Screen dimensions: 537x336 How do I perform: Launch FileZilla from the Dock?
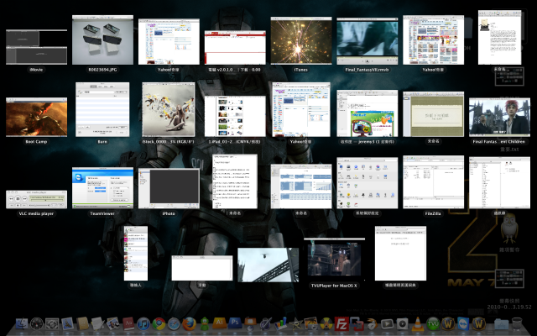[x=341, y=323]
